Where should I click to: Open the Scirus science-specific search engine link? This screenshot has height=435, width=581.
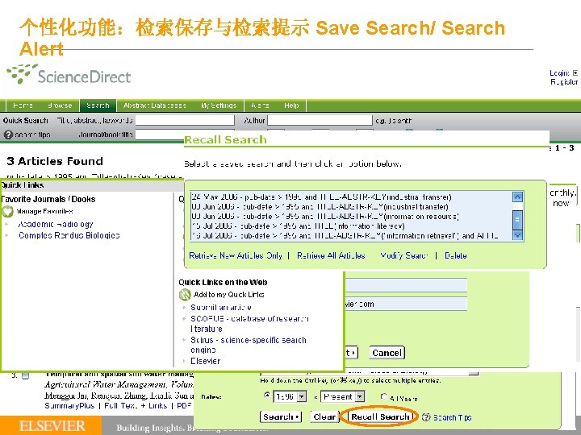click(249, 345)
